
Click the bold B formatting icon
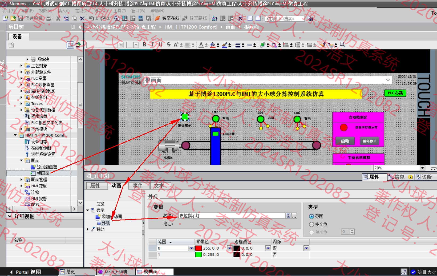coord(144,44)
